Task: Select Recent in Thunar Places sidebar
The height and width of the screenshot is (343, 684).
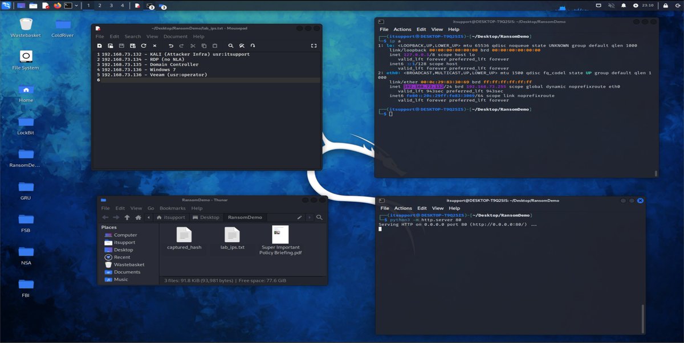Action: (x=117, y=257)
